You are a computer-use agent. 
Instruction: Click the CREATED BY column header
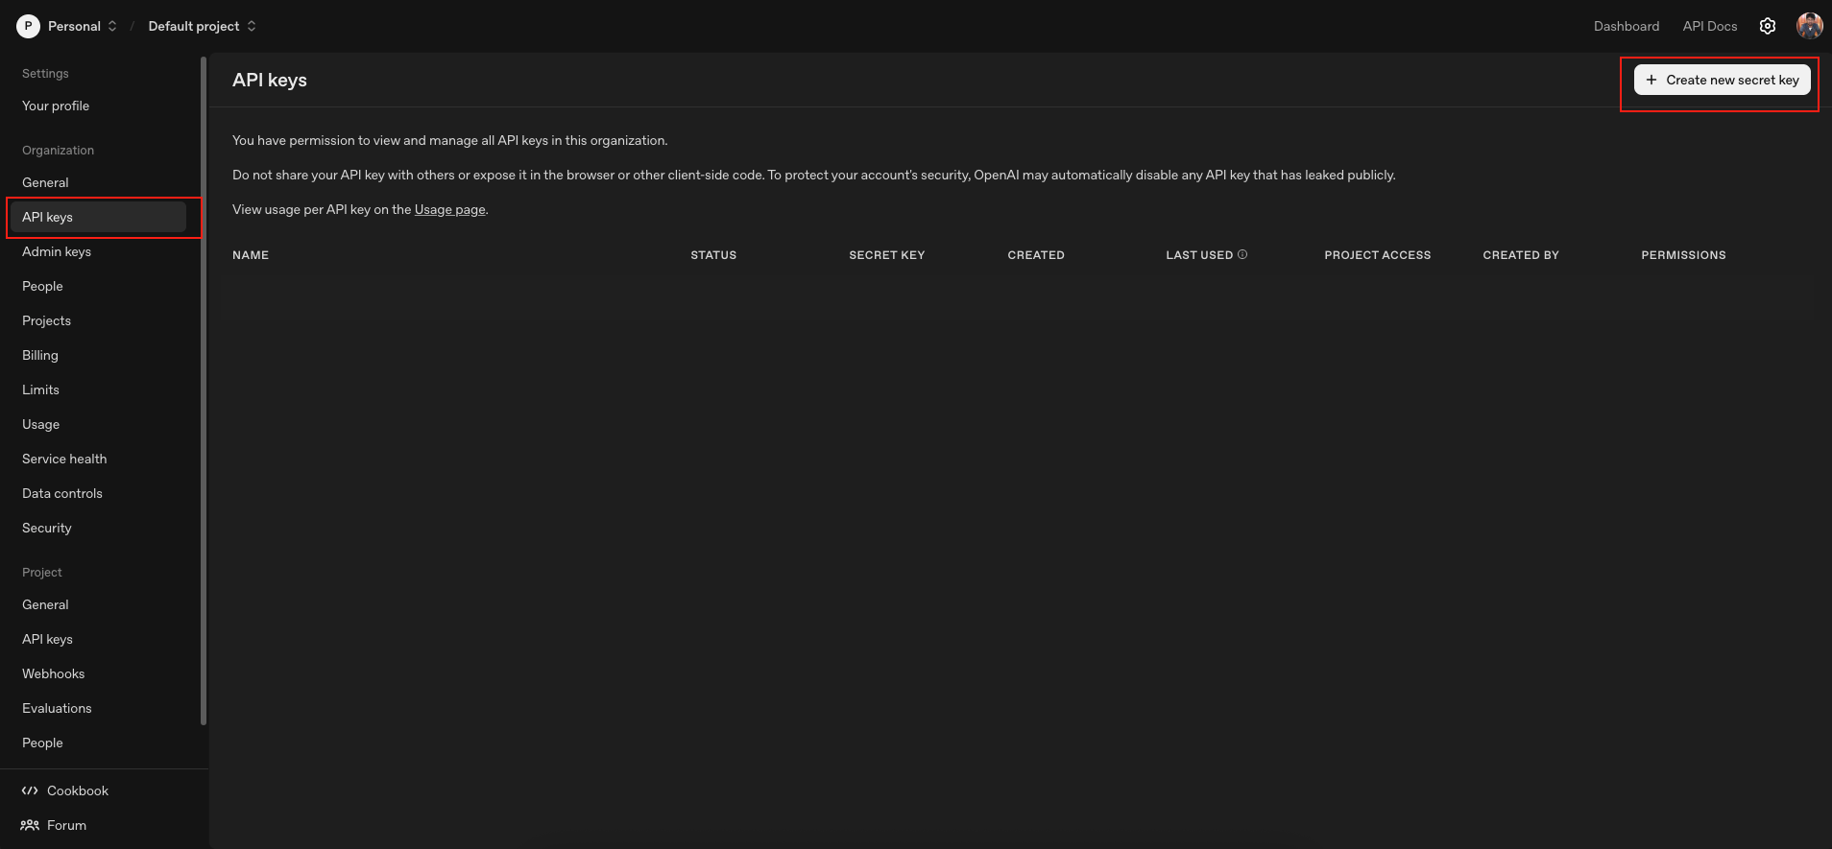pos(1521,255)
